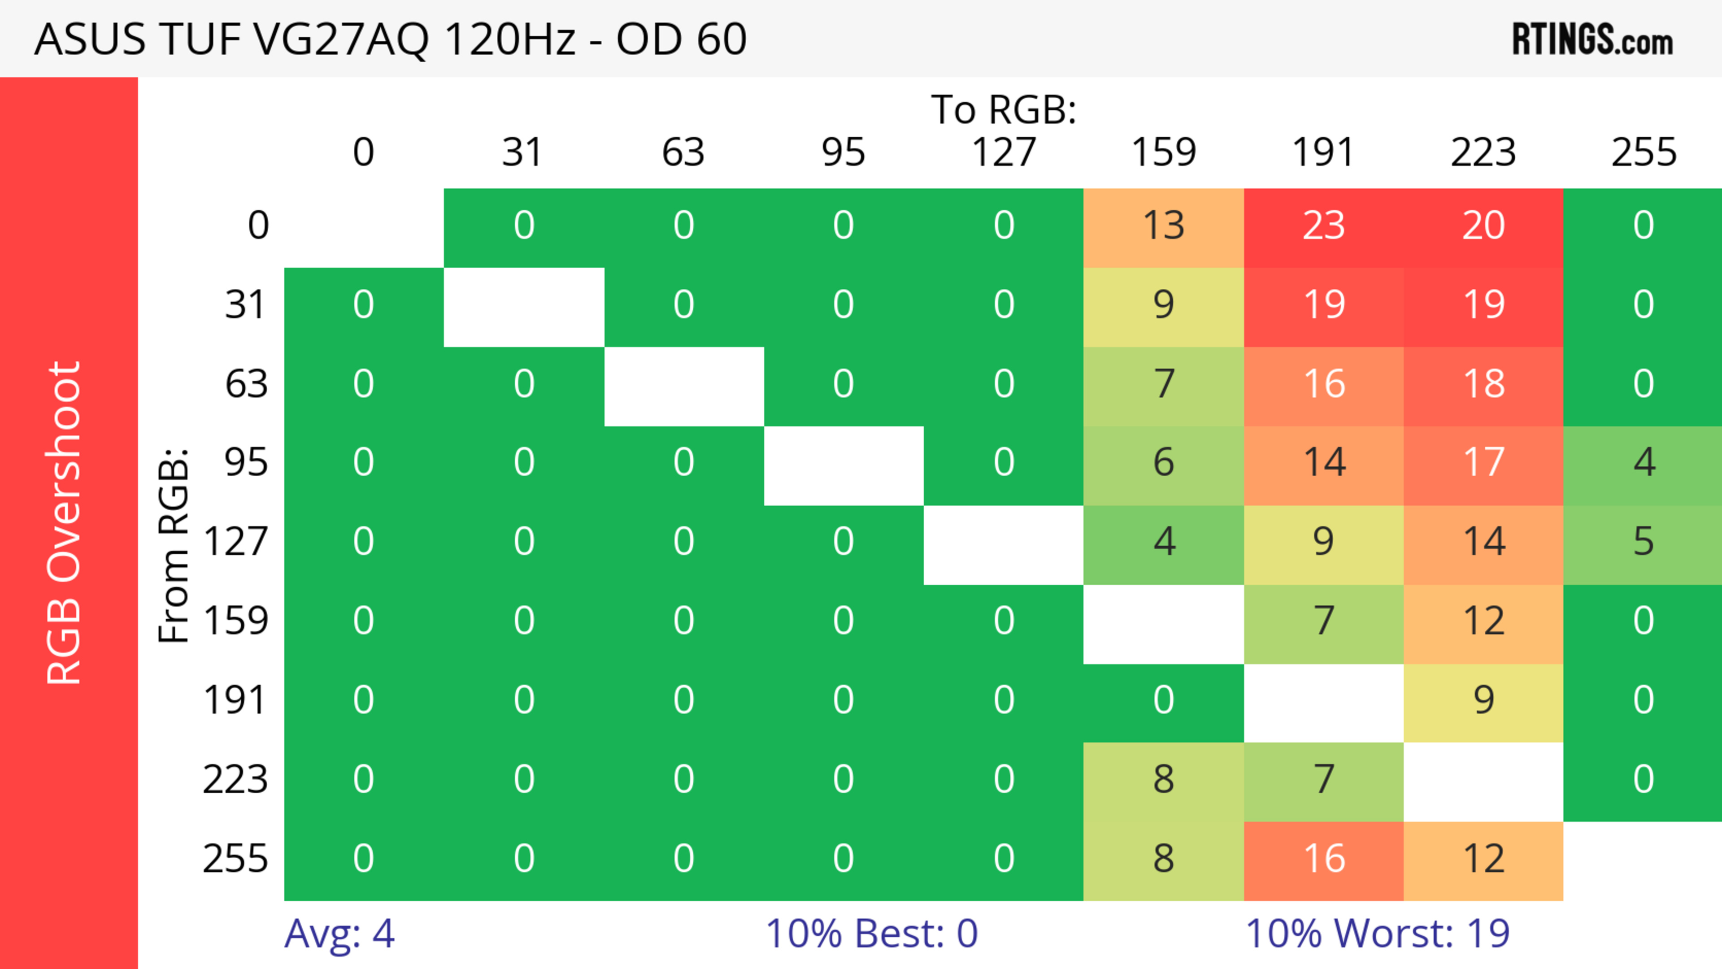This screenshot has height=969, width=1722.
Task: Click the red cell showing 20
Action: coord(1483,225)
